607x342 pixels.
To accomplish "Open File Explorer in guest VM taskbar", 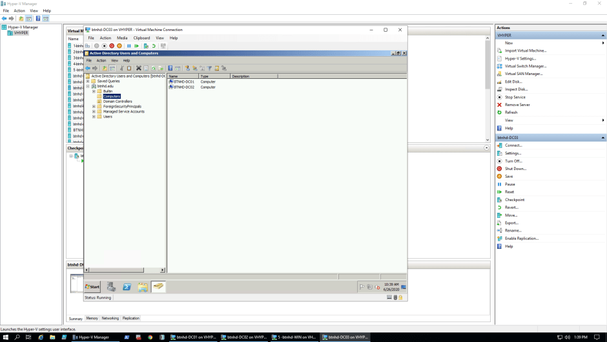I will (x=143, y=287).
